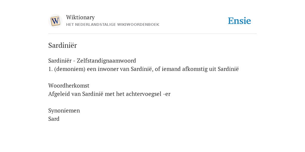Screen dimensions: 305x152
Task: Open the Ensie logo link
Action: point(239,21)
